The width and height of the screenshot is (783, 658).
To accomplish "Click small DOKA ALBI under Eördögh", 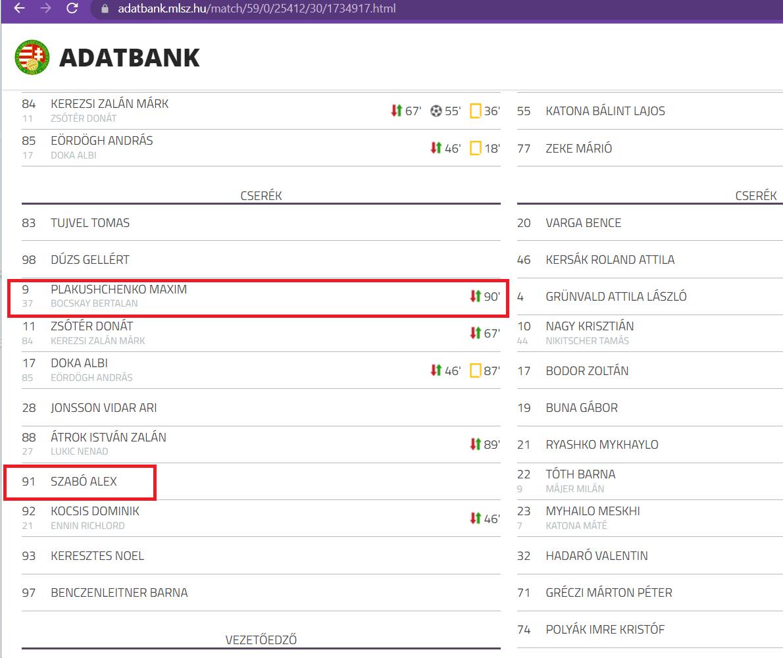I will 74,155.
